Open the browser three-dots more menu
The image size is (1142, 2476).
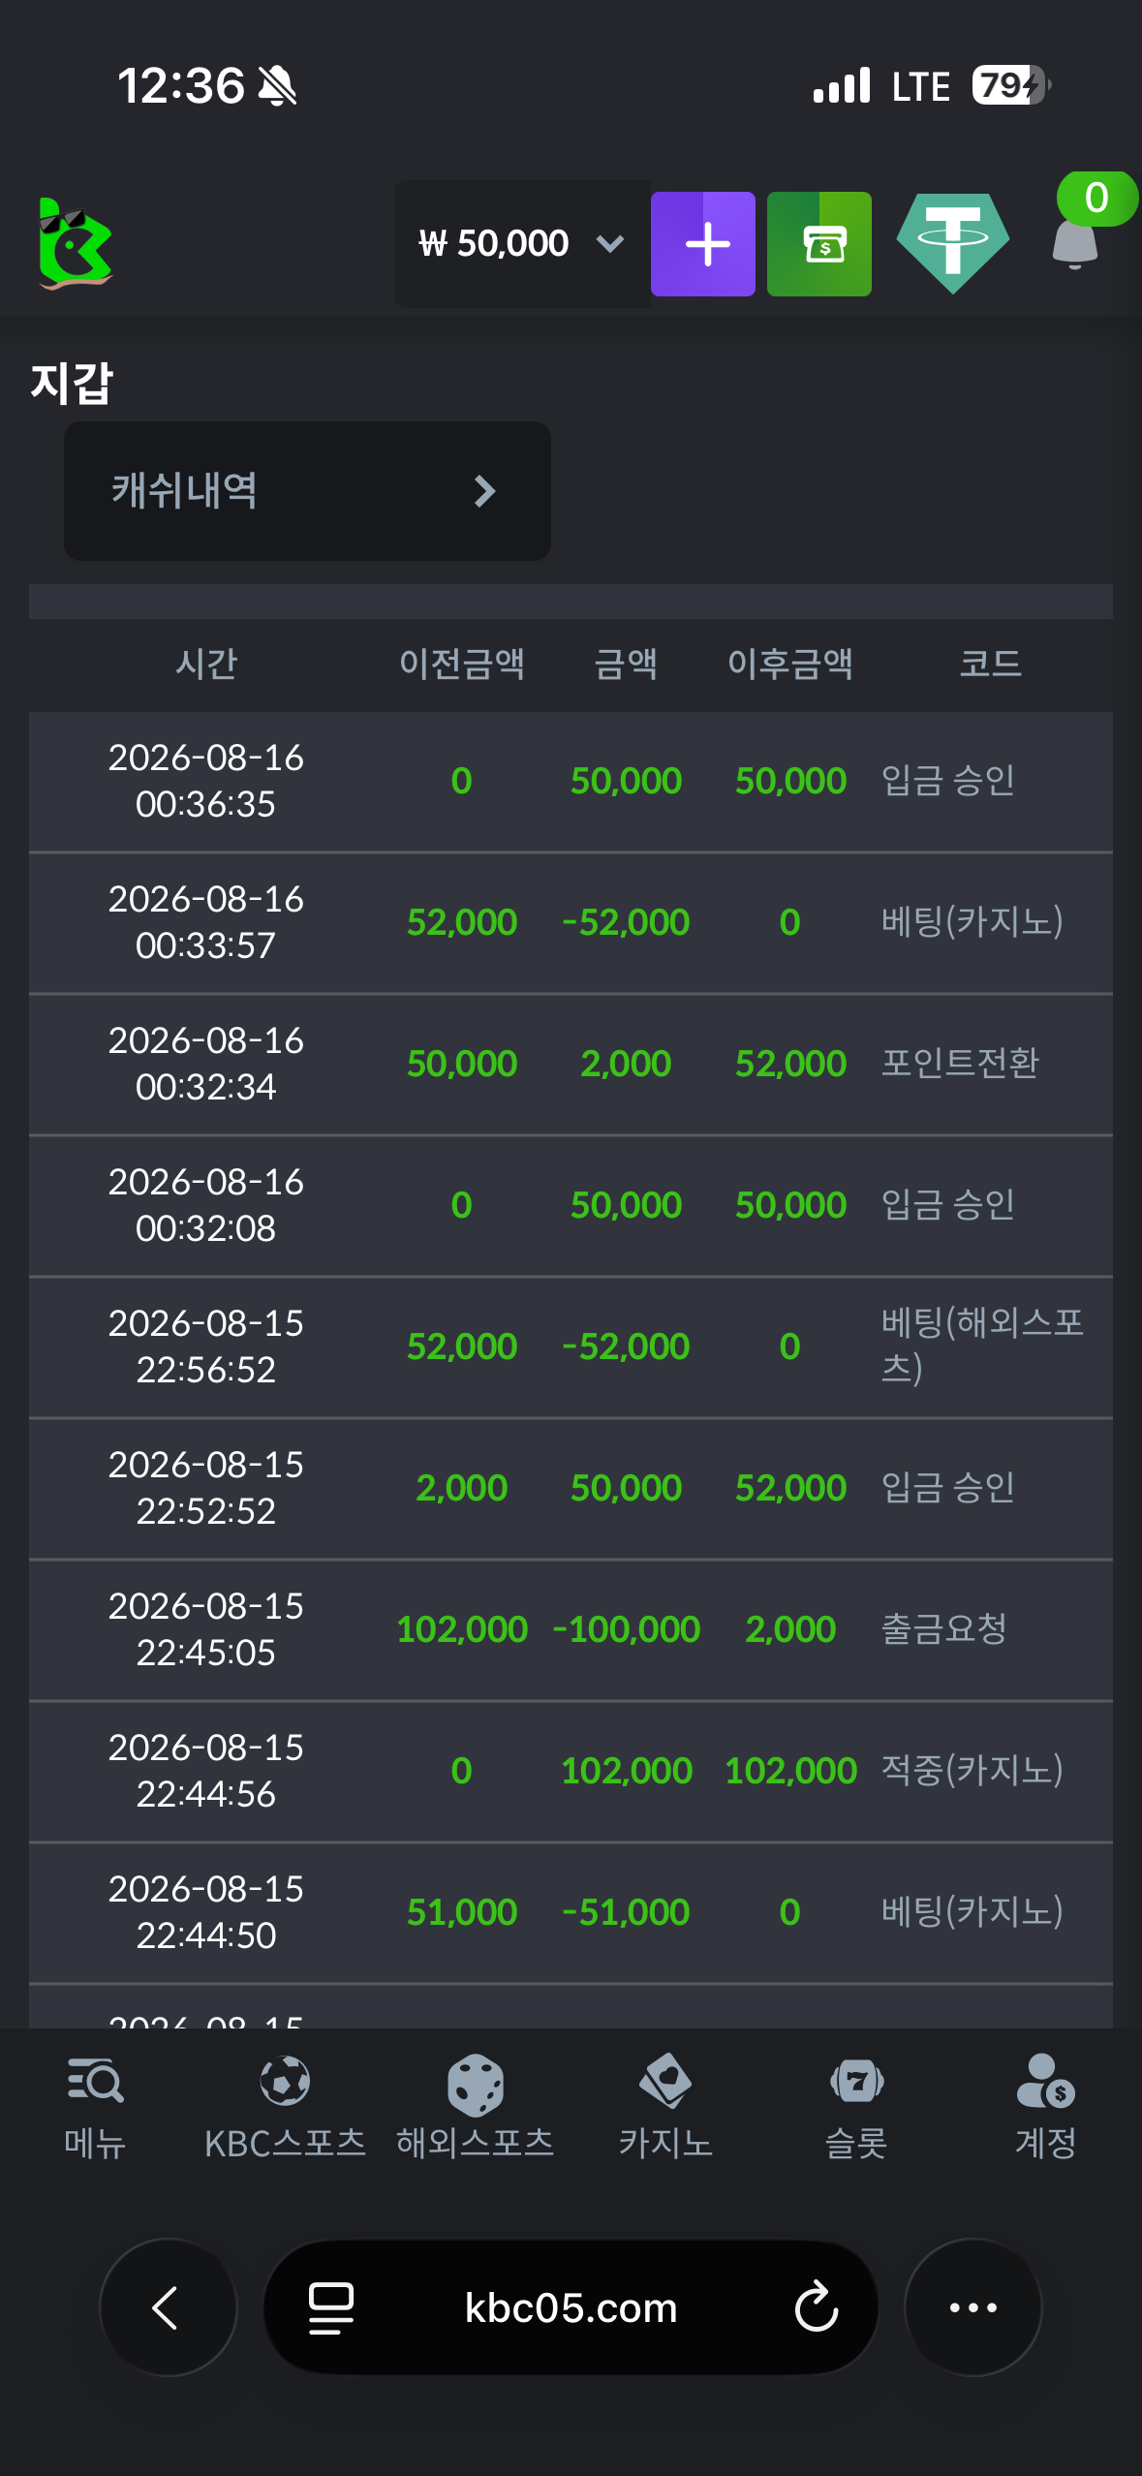(x=973, y=2307)
